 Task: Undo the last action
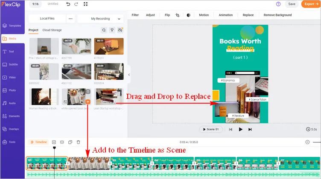[x=68, y=4]
